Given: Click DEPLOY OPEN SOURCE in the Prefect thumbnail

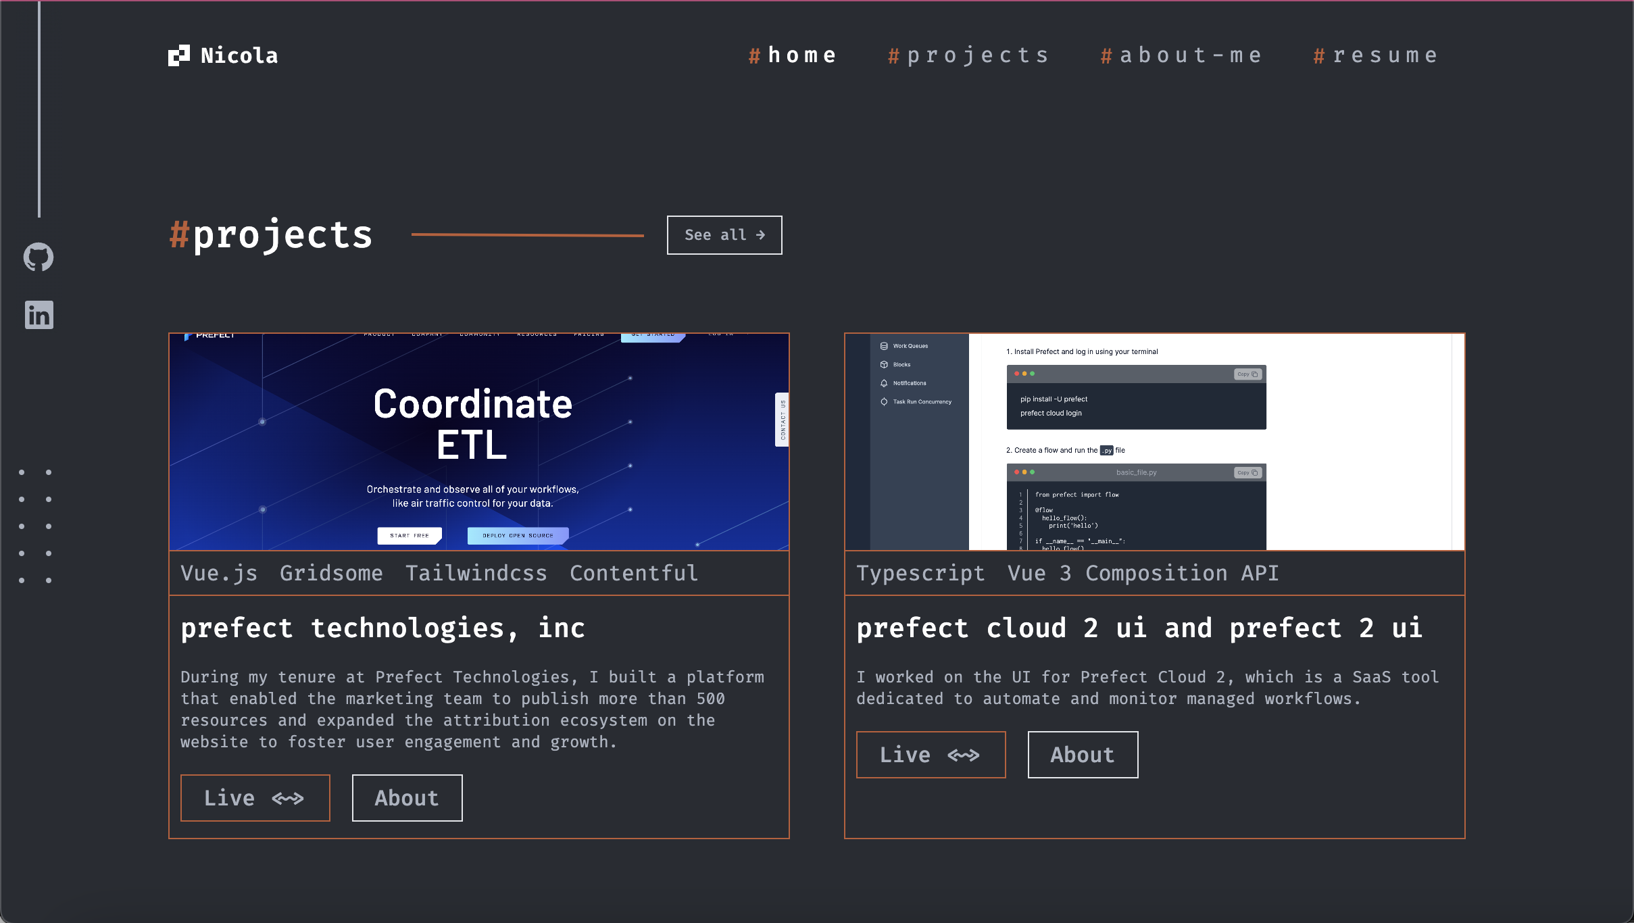Looking at the screenshot, I should coord(518,535).
